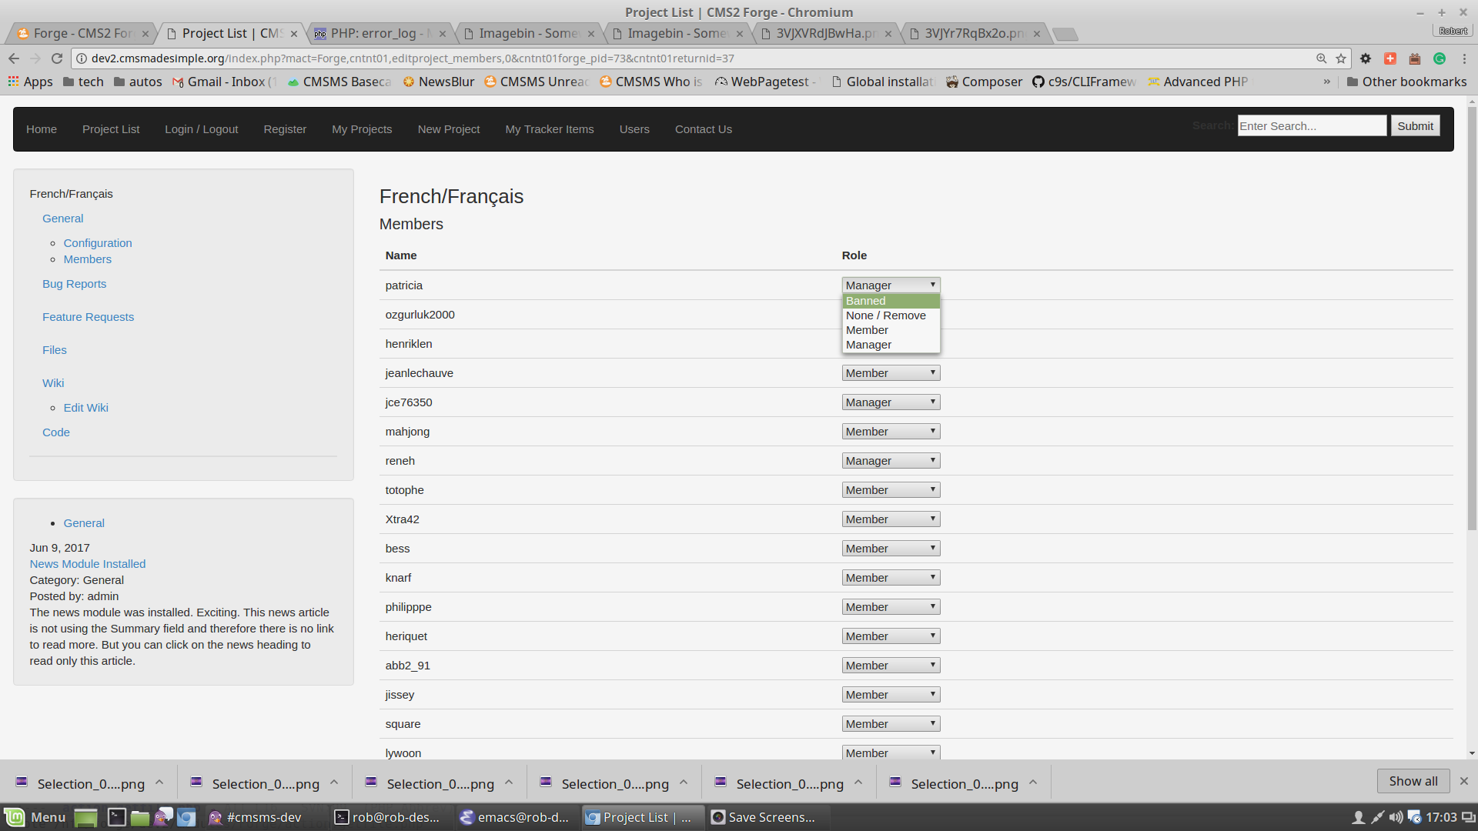The image size is (1478, 831).
Task: Open New Project menu item
Action: tap(449, 129)
